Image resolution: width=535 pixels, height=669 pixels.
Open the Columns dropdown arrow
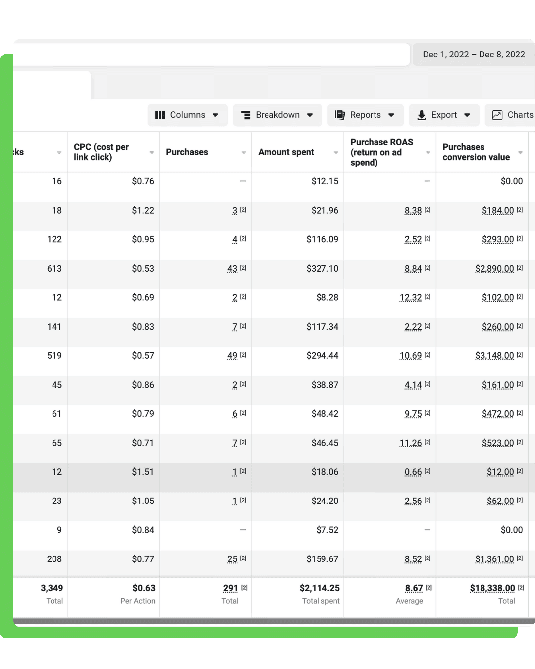(x=215, y=115)
